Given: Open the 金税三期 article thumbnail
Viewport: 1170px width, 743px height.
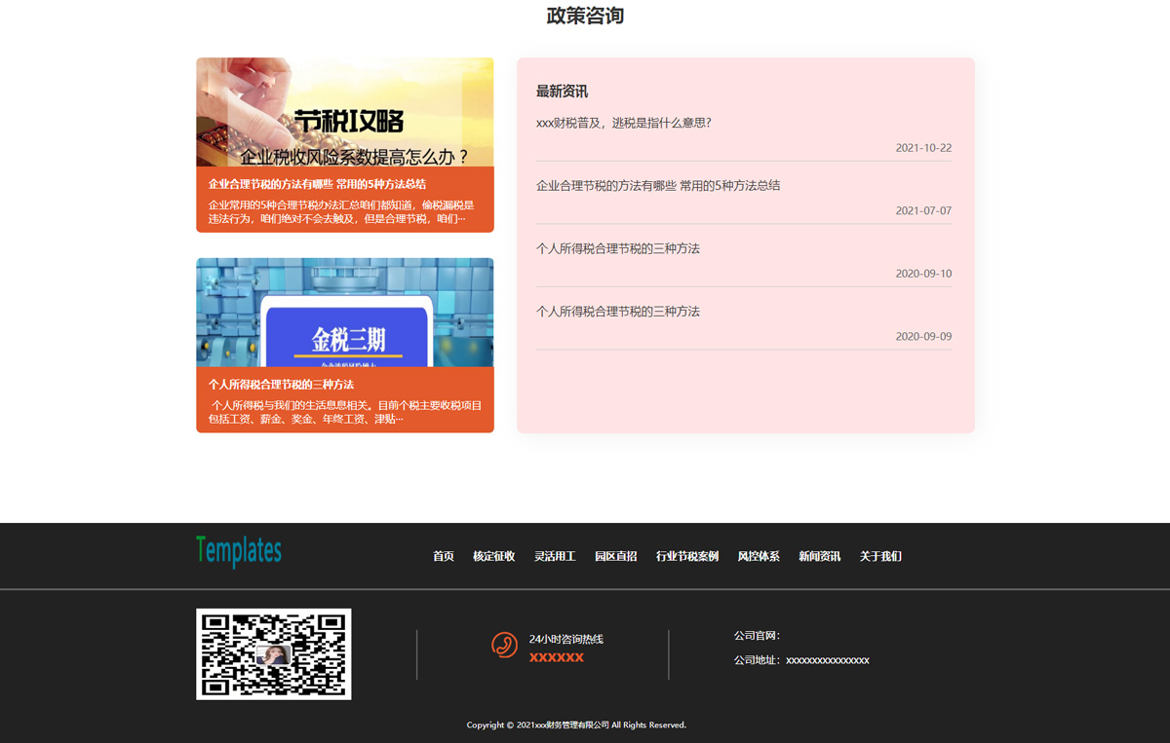Looking at the screenshot, I should tap(344, 313).
